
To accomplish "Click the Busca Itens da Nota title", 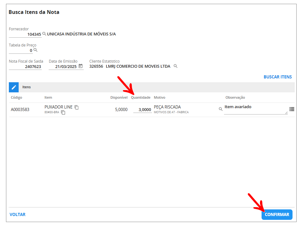I will [x=34, y=12].
